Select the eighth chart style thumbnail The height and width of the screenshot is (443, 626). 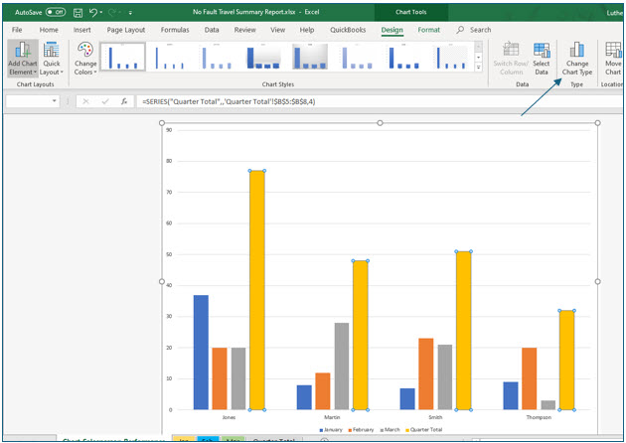(451, 57)
